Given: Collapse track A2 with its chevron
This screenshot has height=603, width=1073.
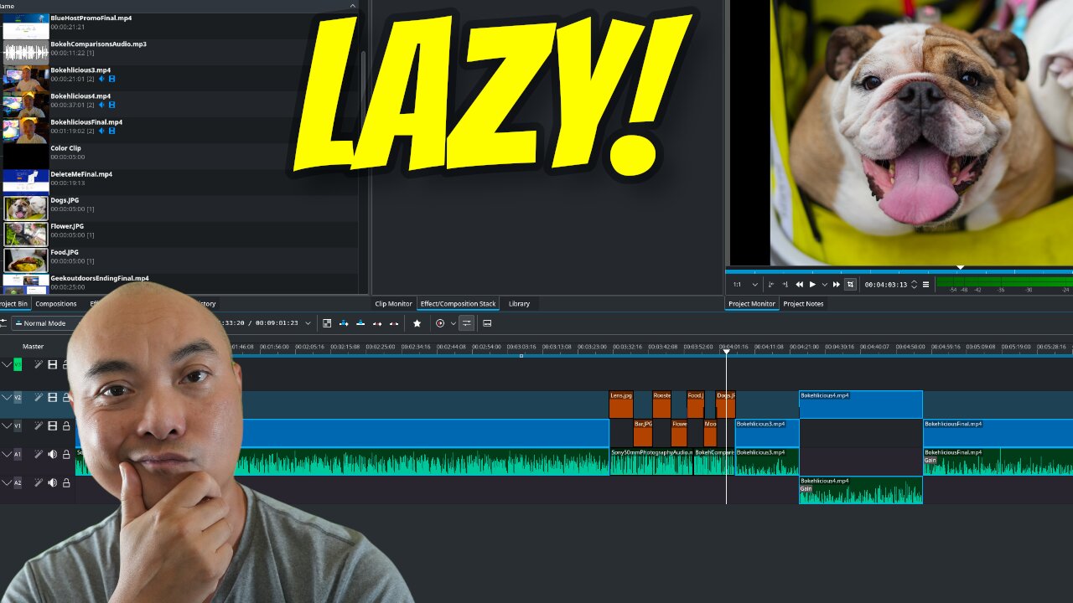Looking at the screenshot, I should coord(7,482).
